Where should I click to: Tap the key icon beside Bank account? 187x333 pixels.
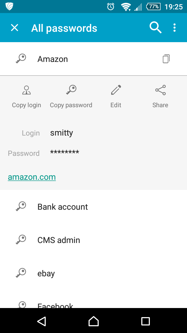coord(21,207)
